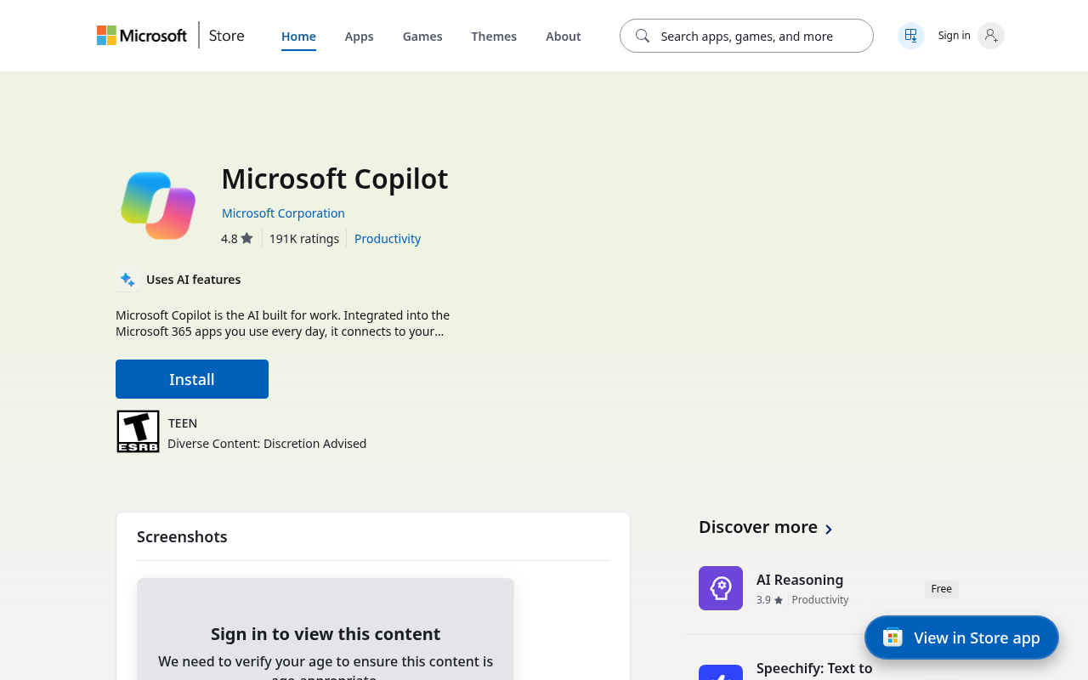Go to the Themes tab

[x=494, y=37]
